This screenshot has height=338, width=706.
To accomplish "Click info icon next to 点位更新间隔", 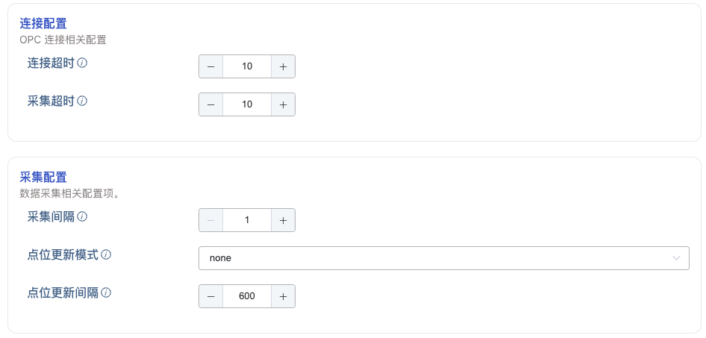I will (x=107, y=292).
